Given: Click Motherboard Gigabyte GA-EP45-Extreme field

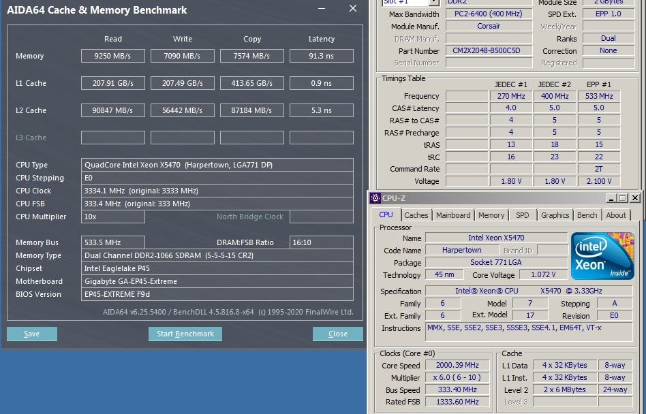Looking at the screenshot, I should 217,281.
